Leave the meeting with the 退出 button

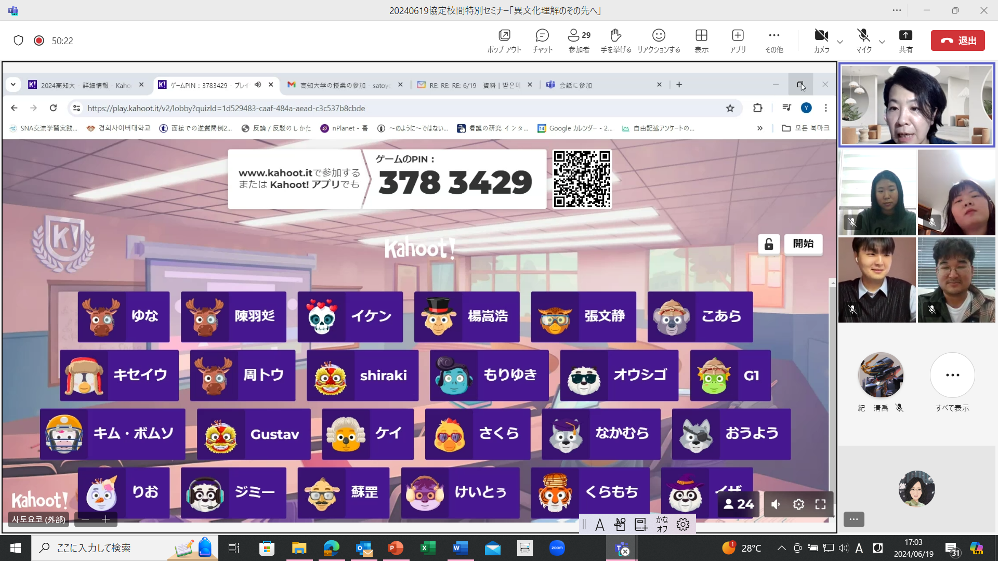[958, 40]
